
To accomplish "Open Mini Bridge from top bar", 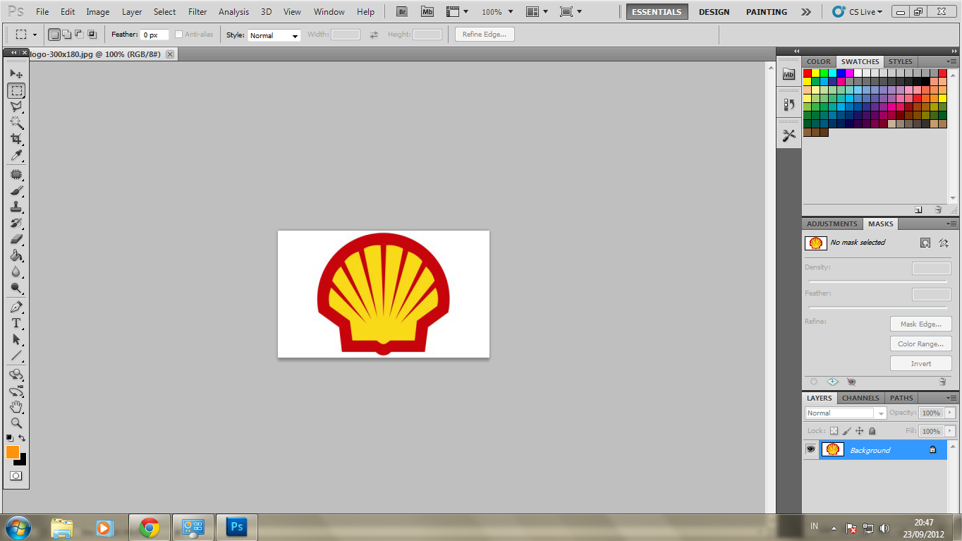I will tap(427, 11).
